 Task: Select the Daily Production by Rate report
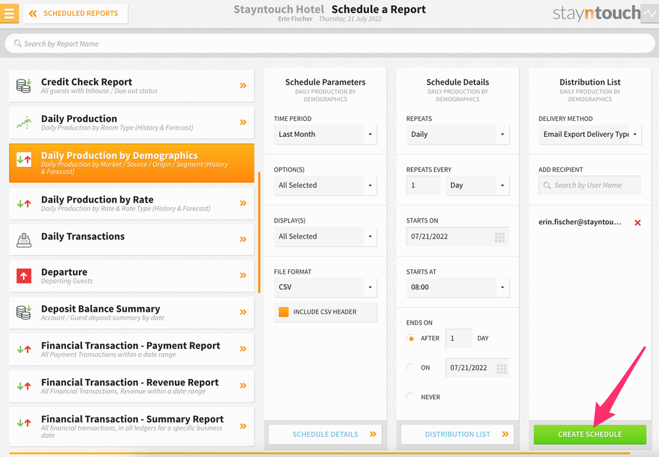pyautogui.click(x=132, y=203)
